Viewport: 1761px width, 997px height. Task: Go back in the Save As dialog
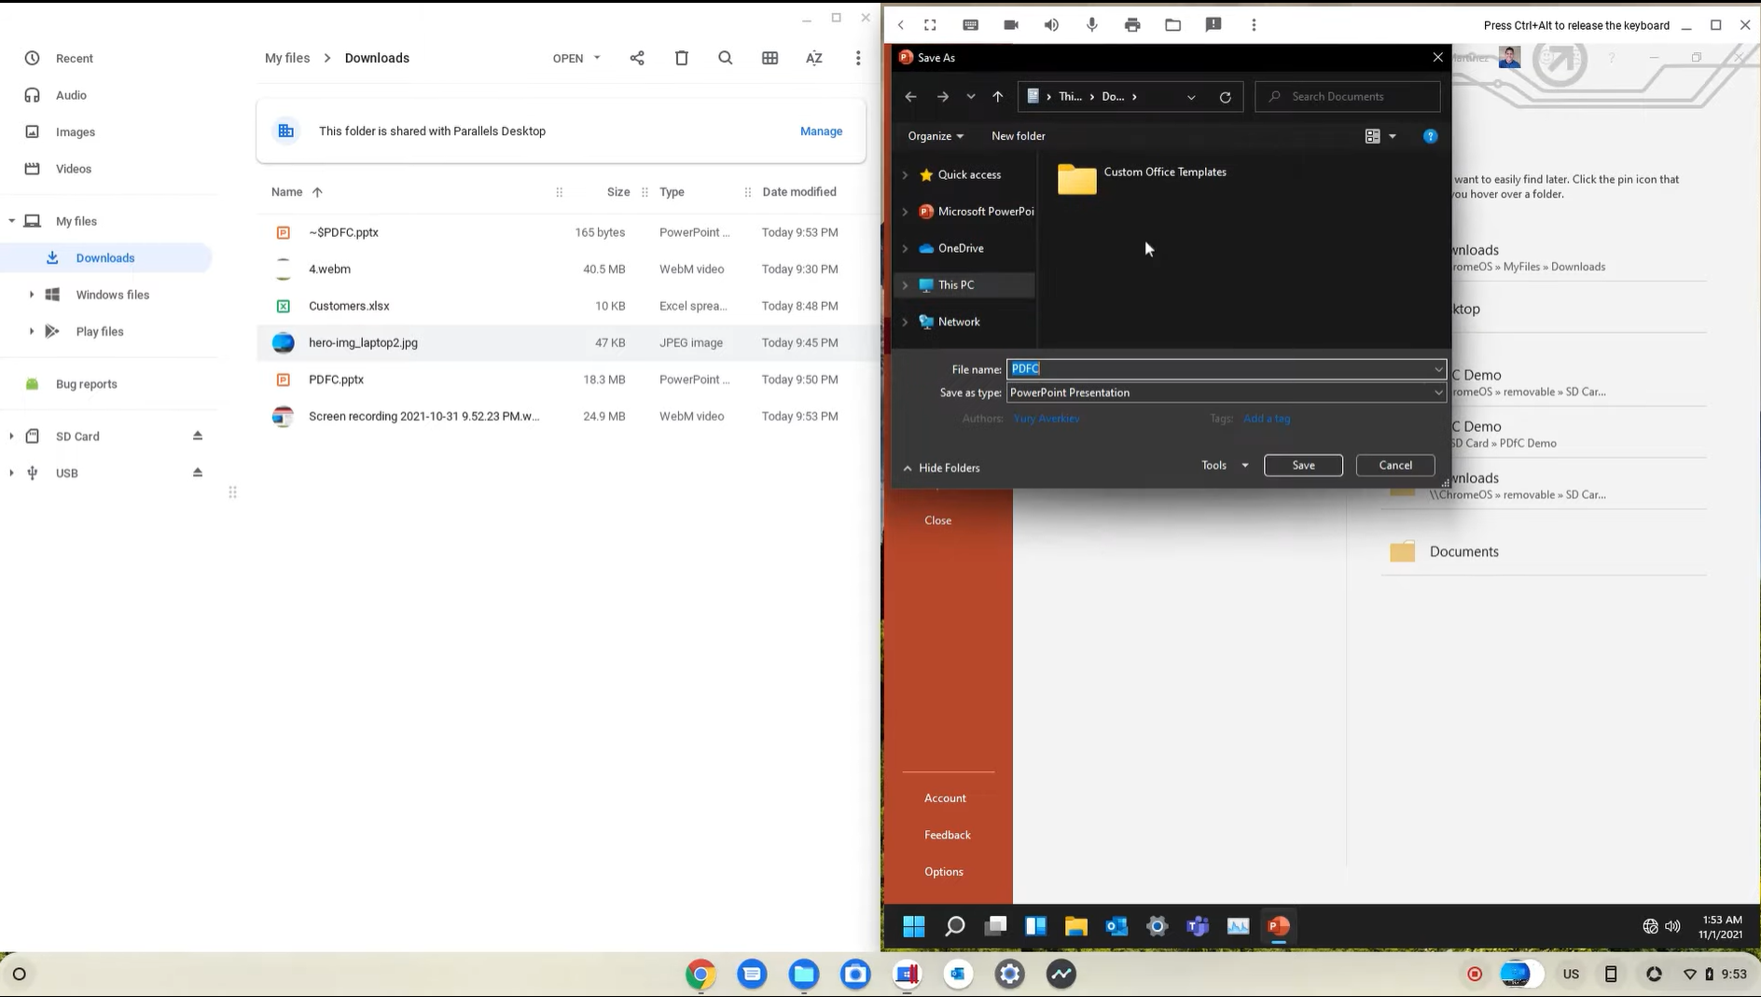click(911, 97)
